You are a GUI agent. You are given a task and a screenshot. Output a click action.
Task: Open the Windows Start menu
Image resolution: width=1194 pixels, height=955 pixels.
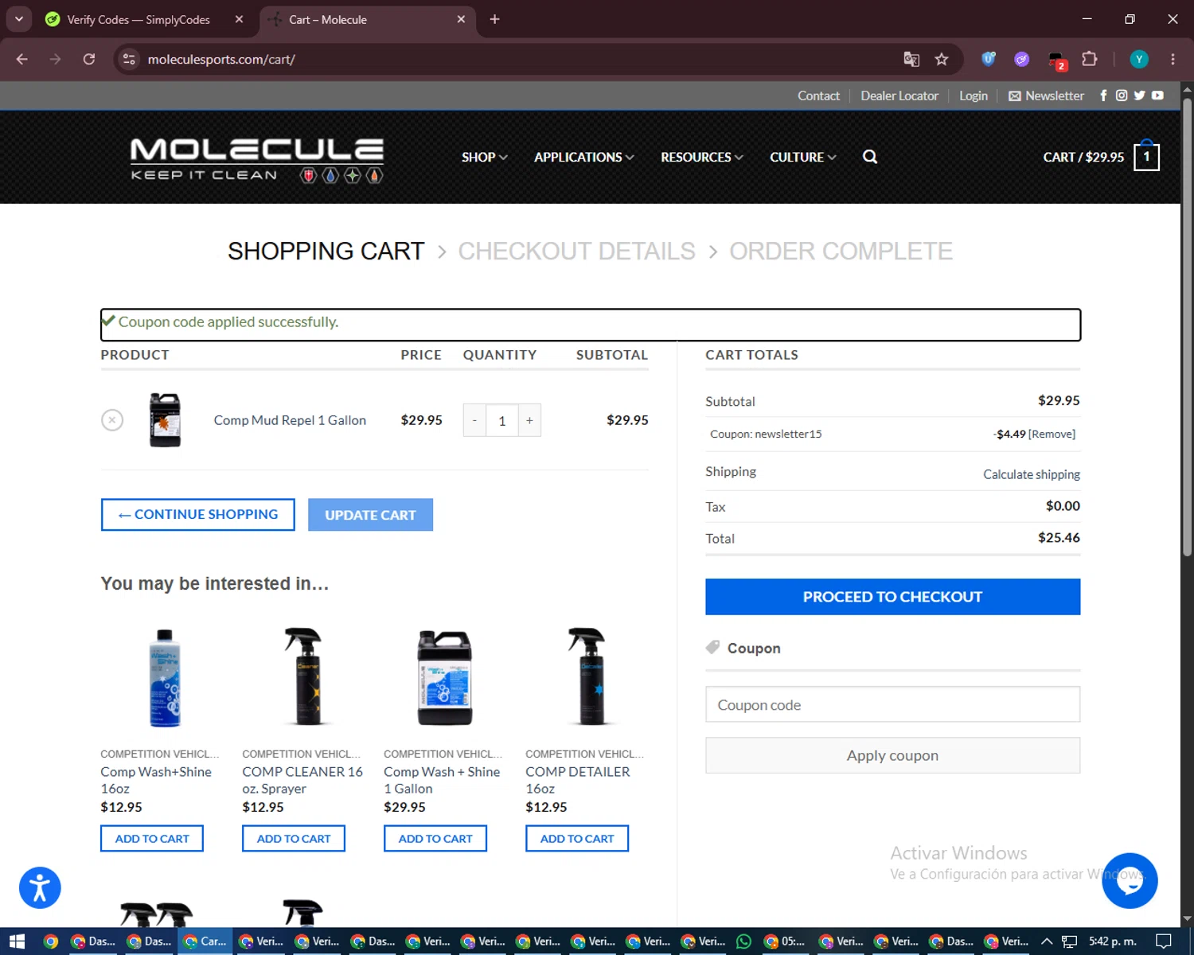tap(18, 941)
